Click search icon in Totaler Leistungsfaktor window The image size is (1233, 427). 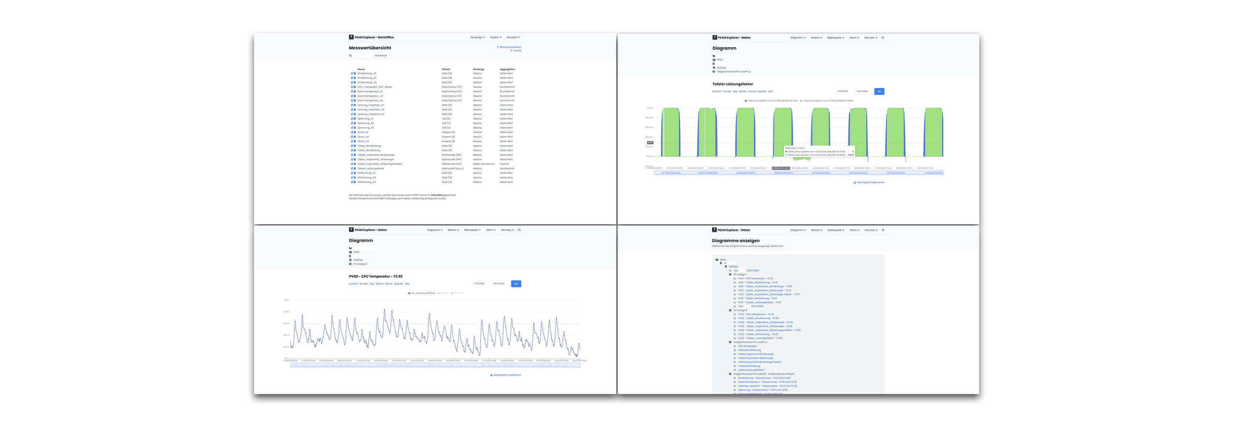(883, 37)
